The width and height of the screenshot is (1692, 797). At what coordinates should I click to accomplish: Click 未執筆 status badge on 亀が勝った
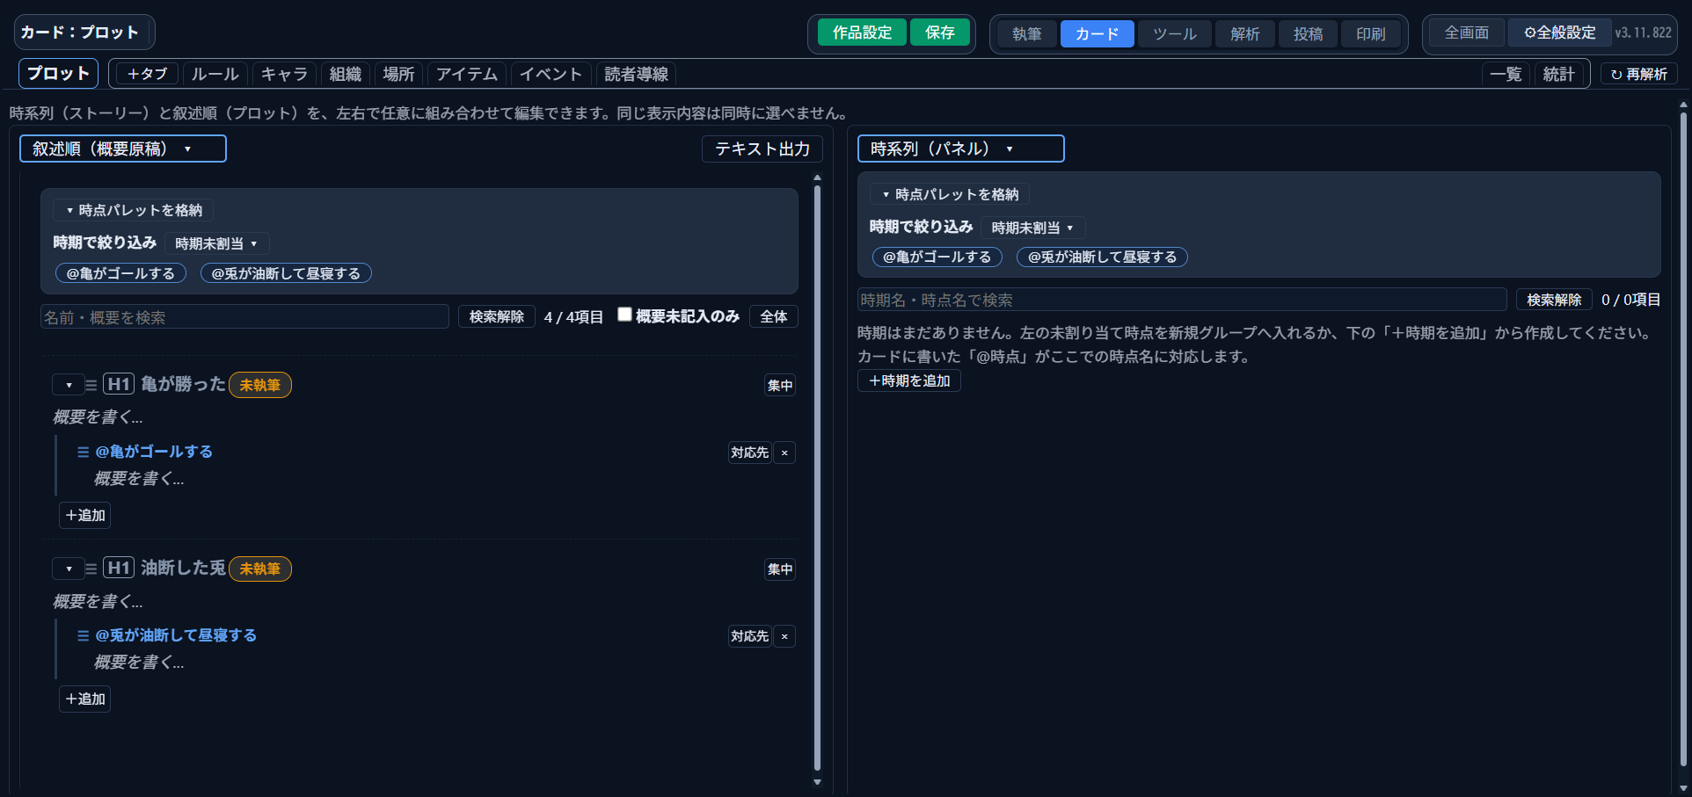(260, 385)
